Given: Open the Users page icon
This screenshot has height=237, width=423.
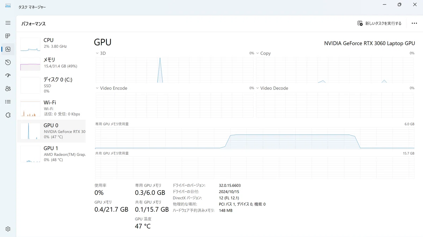Looking at the screenshot, I should [x=8, y=89].
